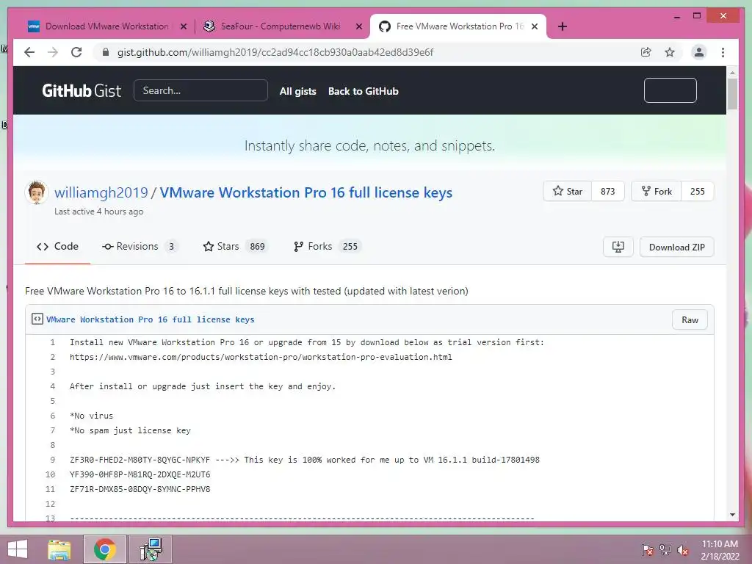Click the key text ZF3R0-FHED2-M80TY-8QYGC-NPKYF
Viewport: 752px width, 564px height.
coord(140,460)
